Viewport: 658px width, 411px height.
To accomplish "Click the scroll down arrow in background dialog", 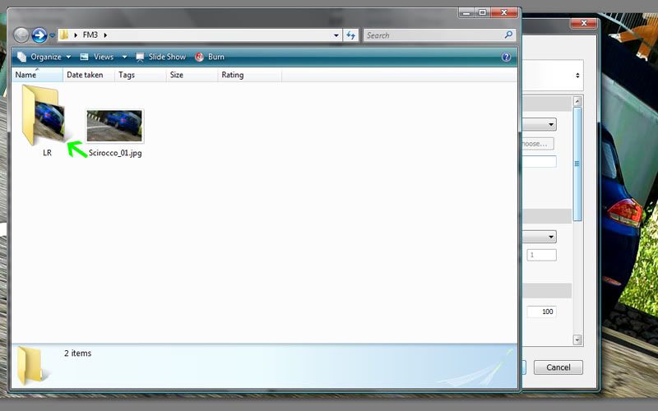I will pyautogui.click(x=577, y=339).
